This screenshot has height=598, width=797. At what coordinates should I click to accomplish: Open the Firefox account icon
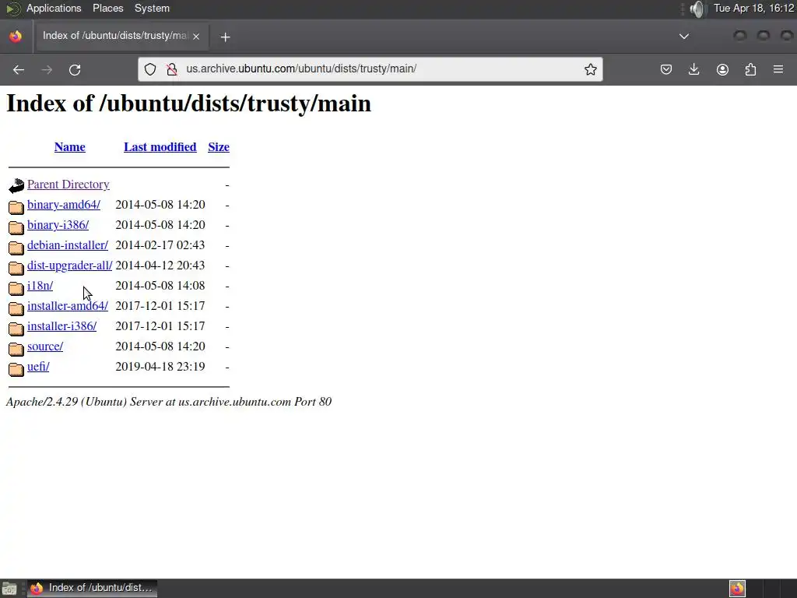[x=722, y=69]
